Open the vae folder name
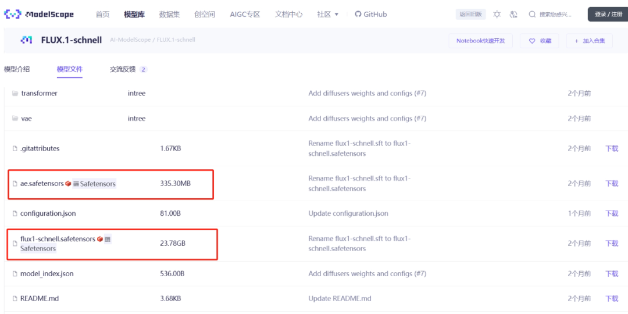The height and width of the screenshot is (314, 628). pyautogui.click(x=26, y=119)
